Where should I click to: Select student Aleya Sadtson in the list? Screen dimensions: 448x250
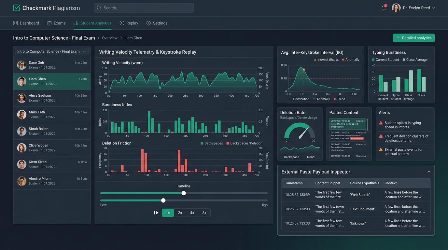pos(52,98)
